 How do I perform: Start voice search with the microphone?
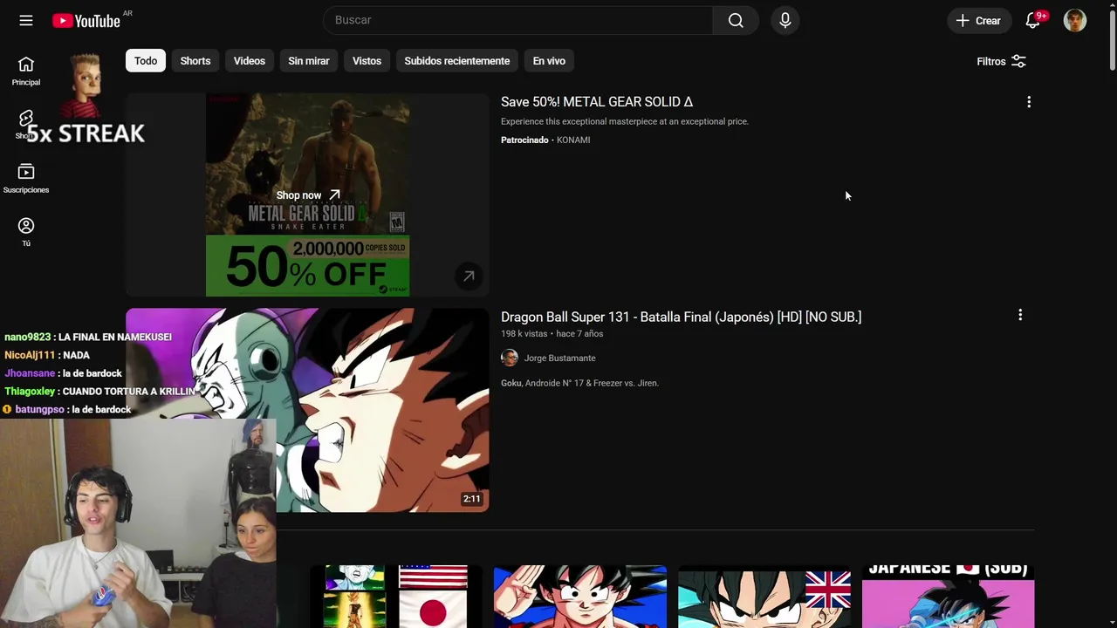pyautogui.click(x=785, y=20)
